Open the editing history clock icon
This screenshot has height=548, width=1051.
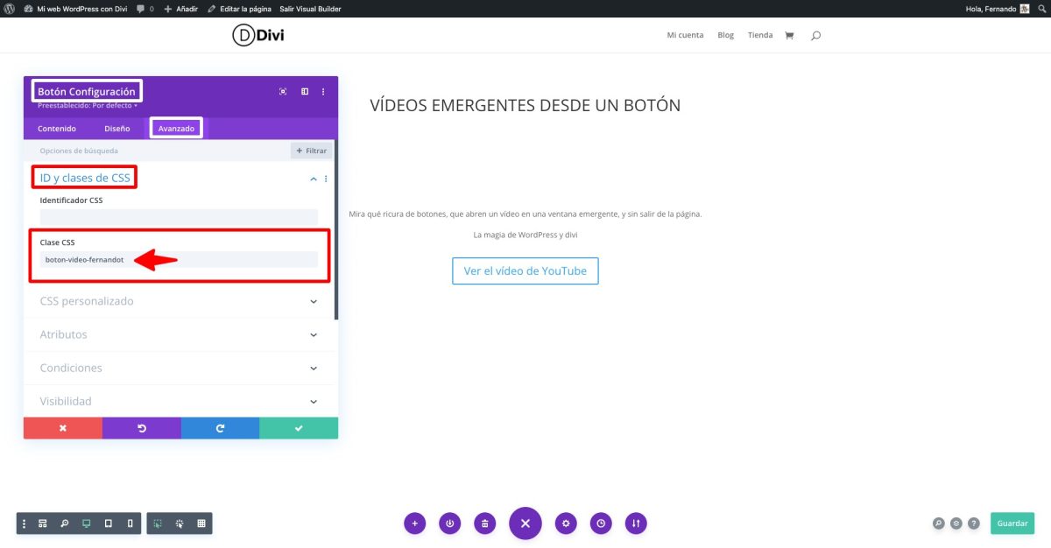tap(601, 523)
